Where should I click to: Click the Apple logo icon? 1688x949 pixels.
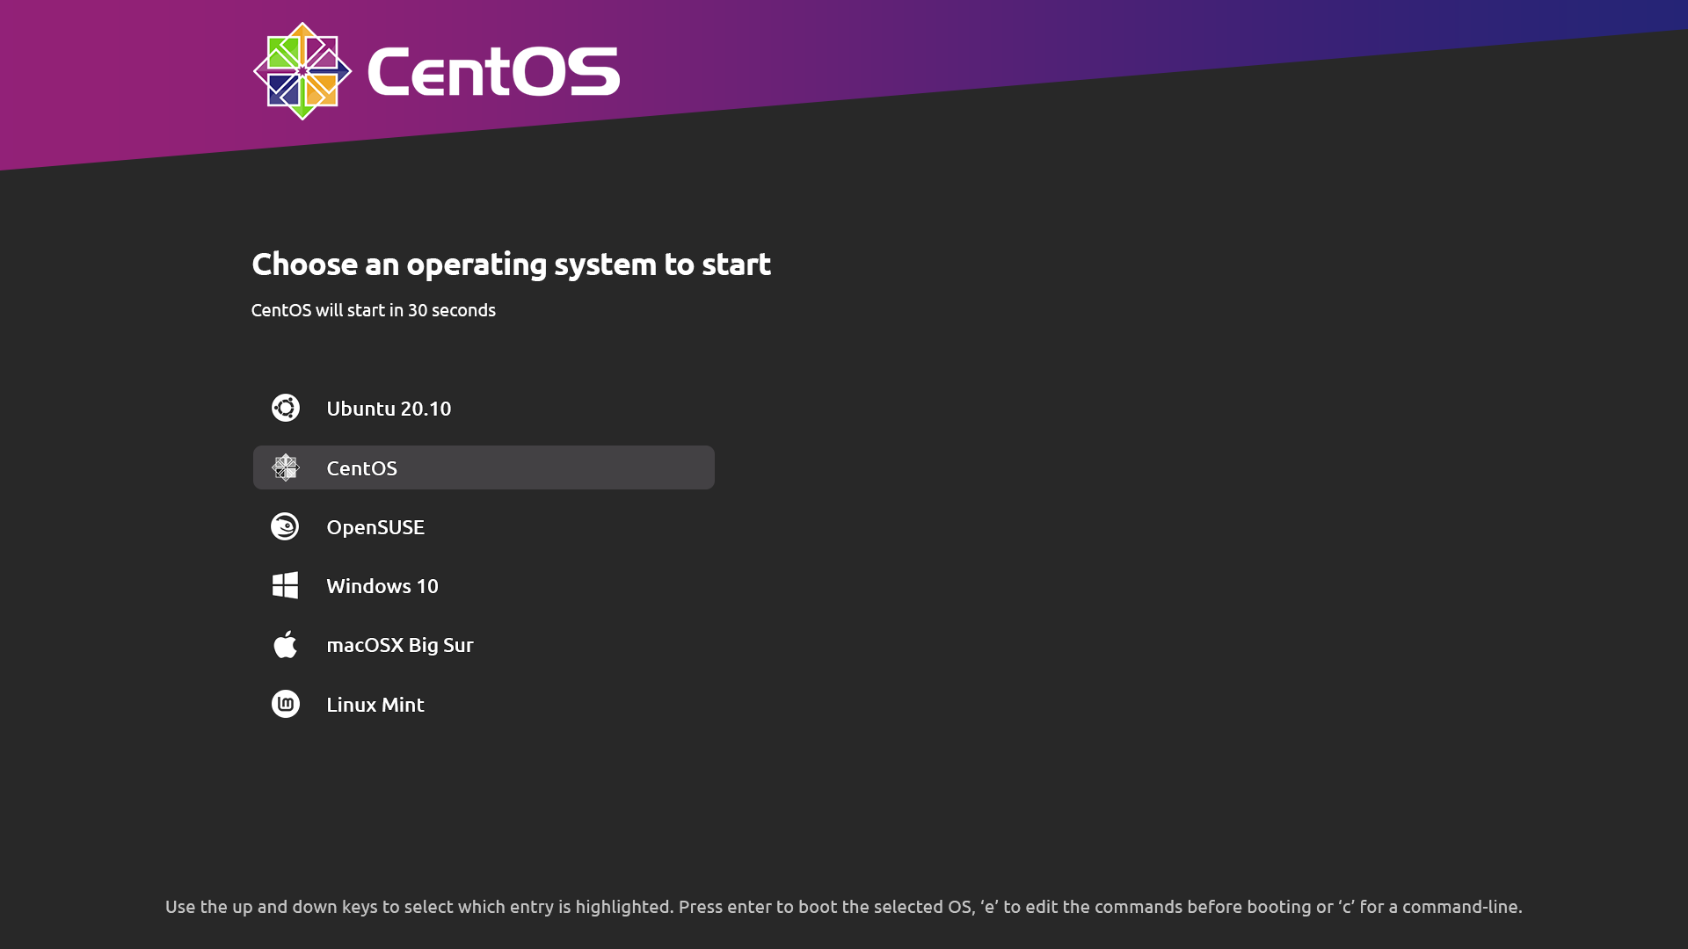coord(286,644)
